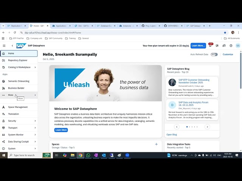242x181 pixels.
Task: Toggle the Auto Refresh Data switch
Action: point(214,54)
